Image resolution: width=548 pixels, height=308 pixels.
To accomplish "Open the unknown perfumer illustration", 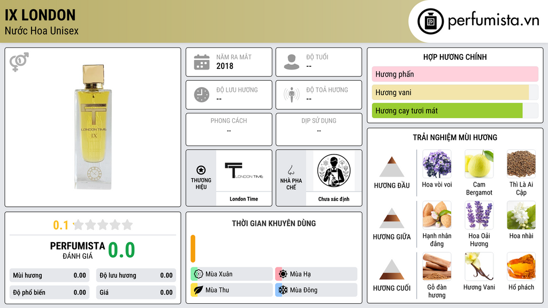I will pyautogui.click(x=334, y=171).
